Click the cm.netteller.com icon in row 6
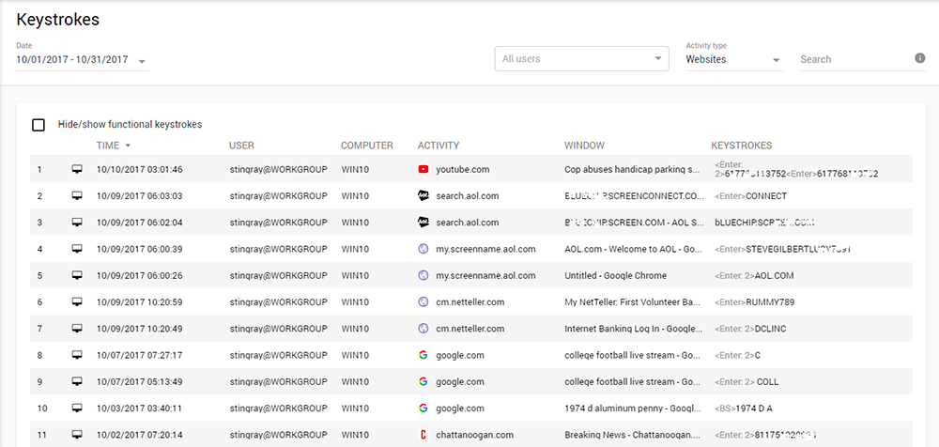 pyautogui.click(x=423, y=302)
